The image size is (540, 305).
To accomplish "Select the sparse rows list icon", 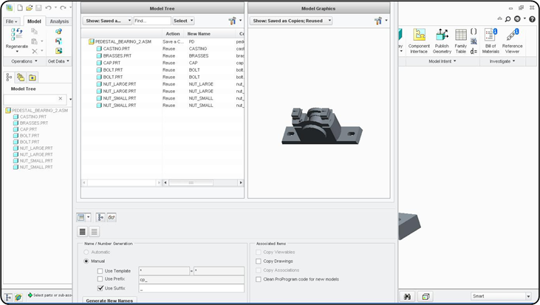I will click(x=94, y=232).
